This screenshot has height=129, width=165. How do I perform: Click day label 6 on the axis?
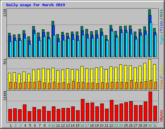pos(35,125)
